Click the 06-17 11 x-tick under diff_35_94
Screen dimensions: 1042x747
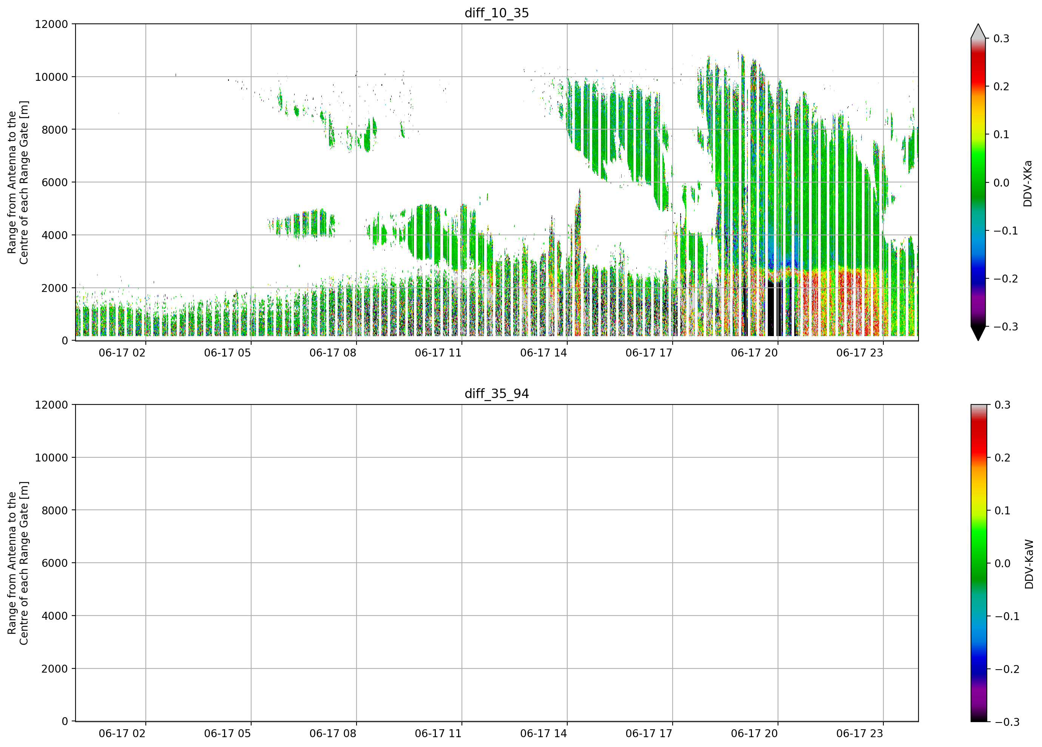click(438, 733)
